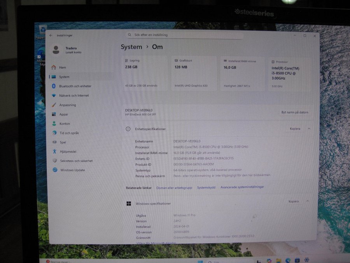This screenshot has height=263, width=350.
Task: Select Tid och språk in sidebar
Action: click(x=69, y=133)
